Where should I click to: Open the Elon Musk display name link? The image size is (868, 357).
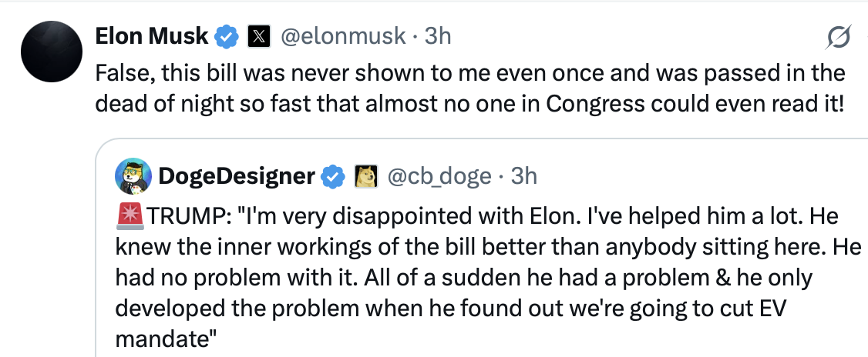coord(152,36)
